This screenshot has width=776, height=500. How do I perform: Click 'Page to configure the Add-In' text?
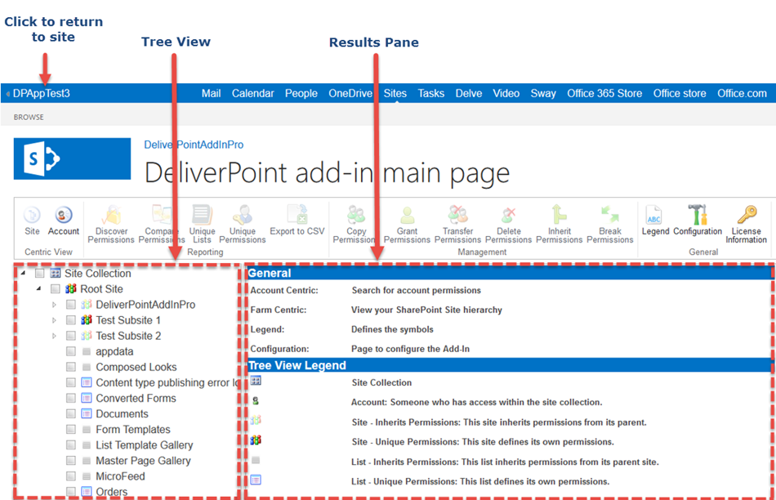(x=410, y=349)
